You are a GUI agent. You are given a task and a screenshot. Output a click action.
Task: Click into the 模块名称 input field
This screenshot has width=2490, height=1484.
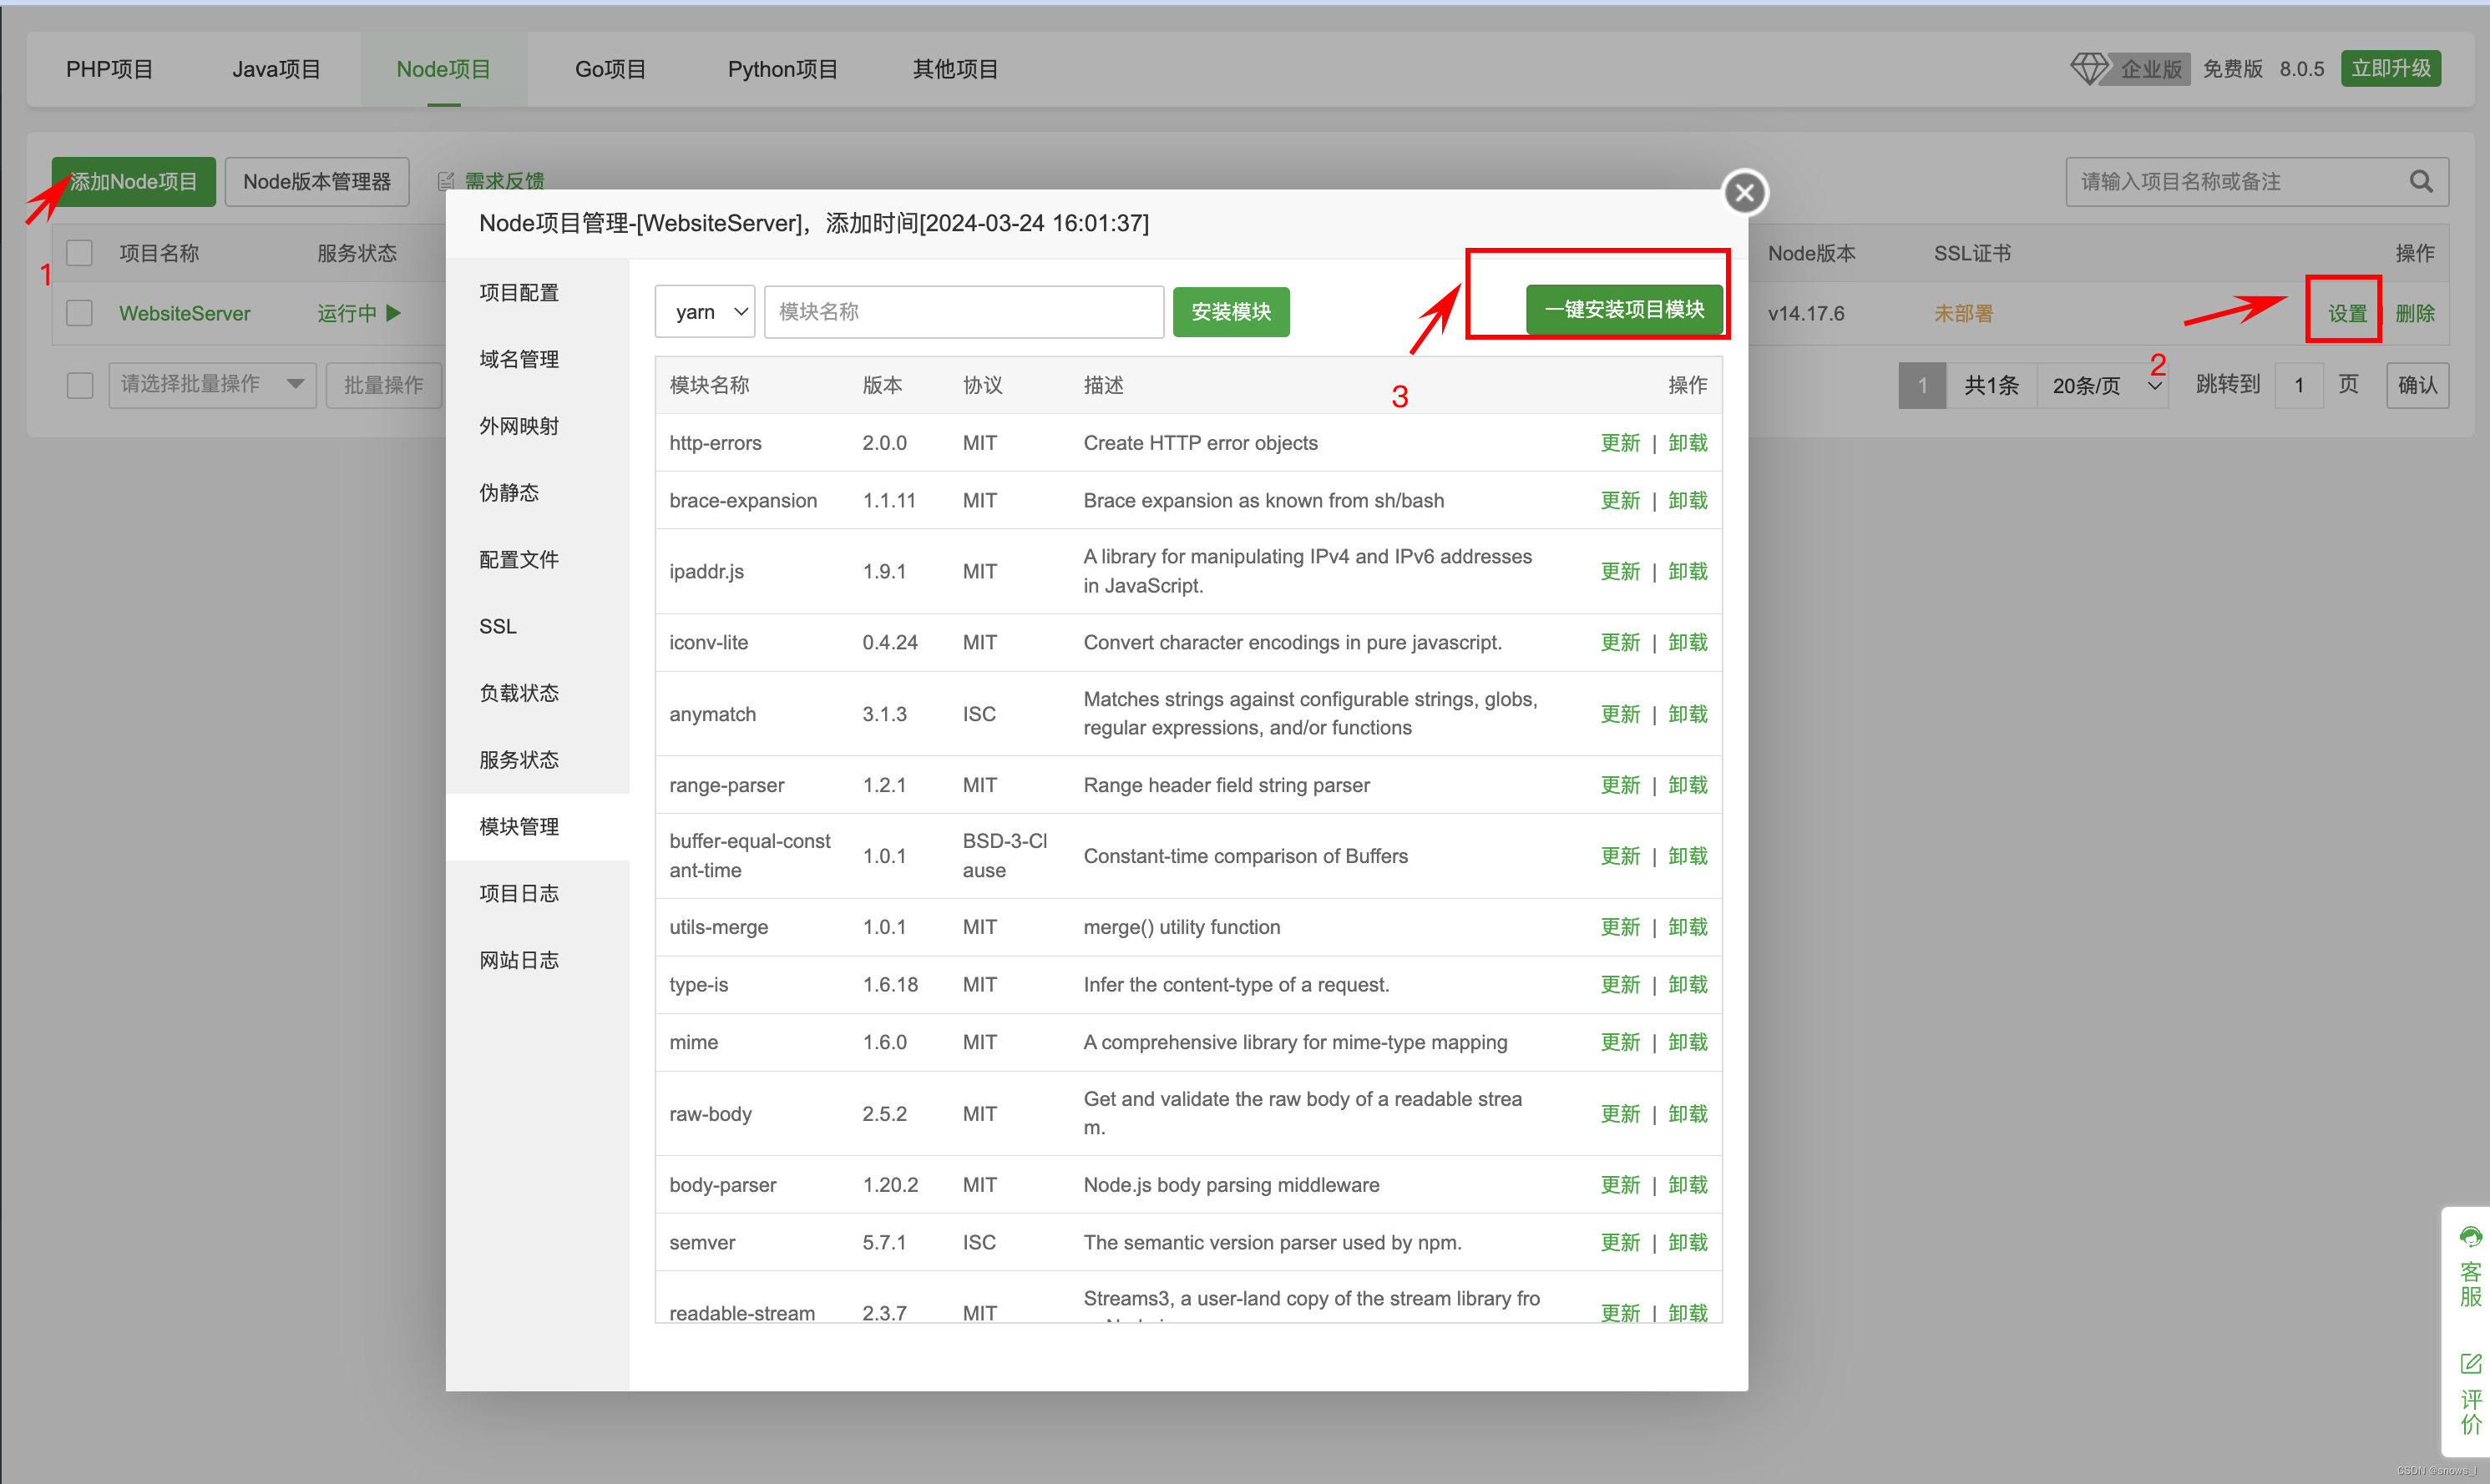[964, 312]
